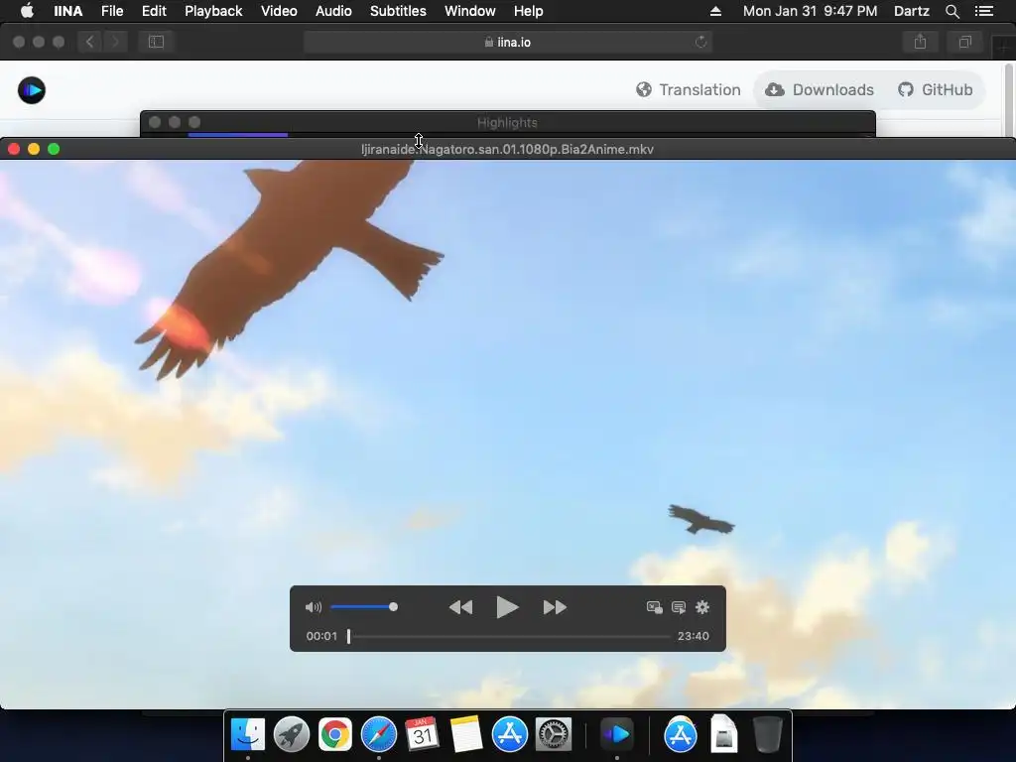The height and width of the screenshot is (762, 1016).
Task: Open quick settings gear in player controls
Action: (x=702, y=607)
